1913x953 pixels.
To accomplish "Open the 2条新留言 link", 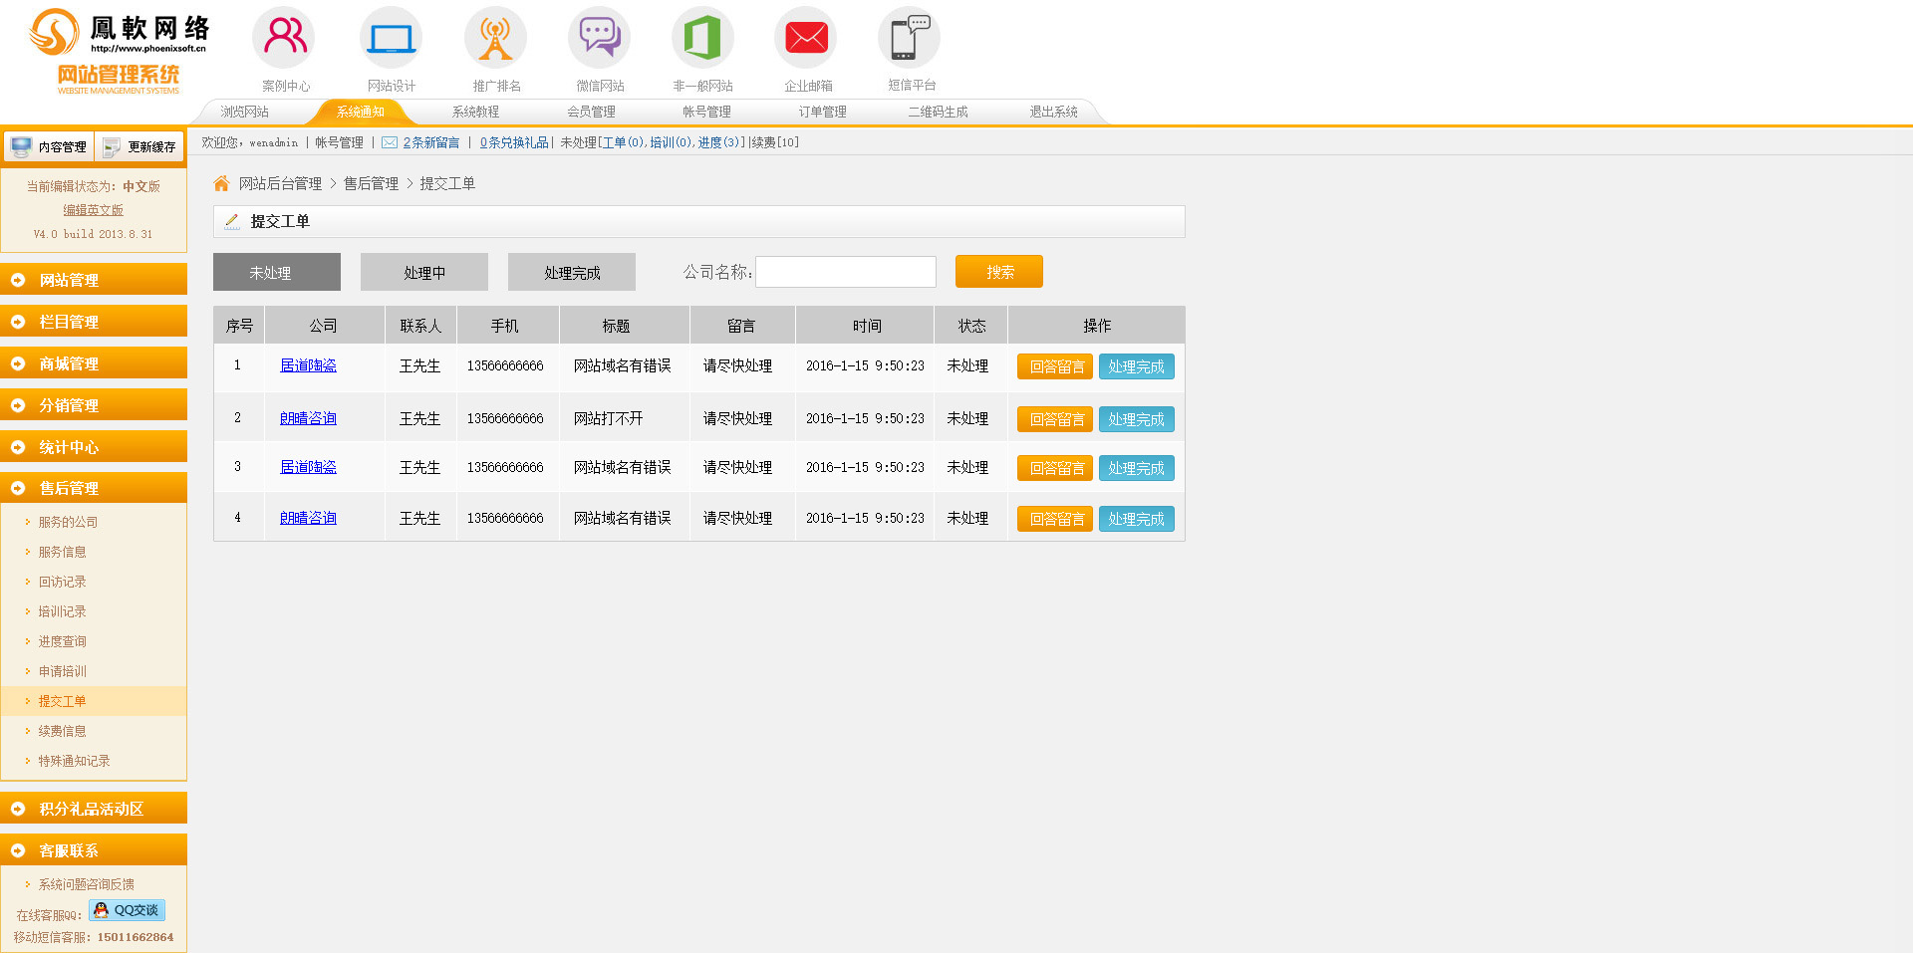I will pyautogui.click(x=430, y=142).
